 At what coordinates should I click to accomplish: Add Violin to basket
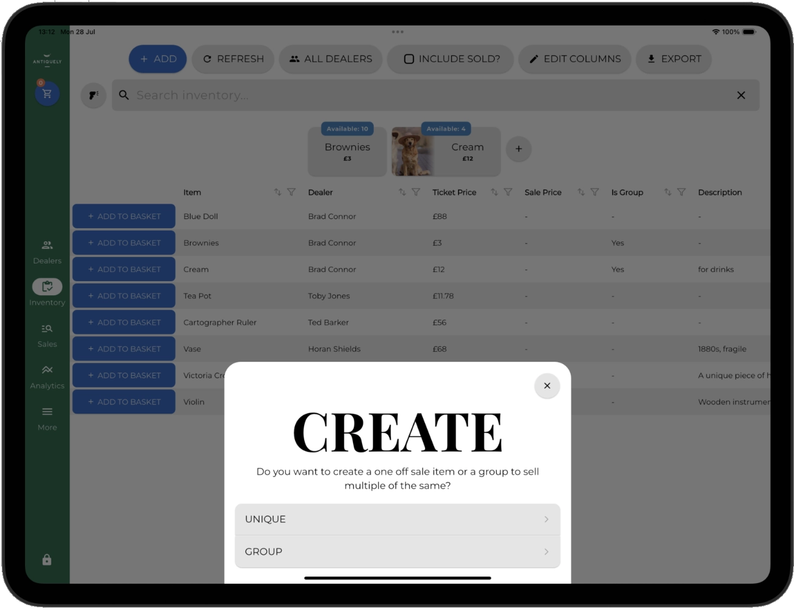click(x=124, y=402)
